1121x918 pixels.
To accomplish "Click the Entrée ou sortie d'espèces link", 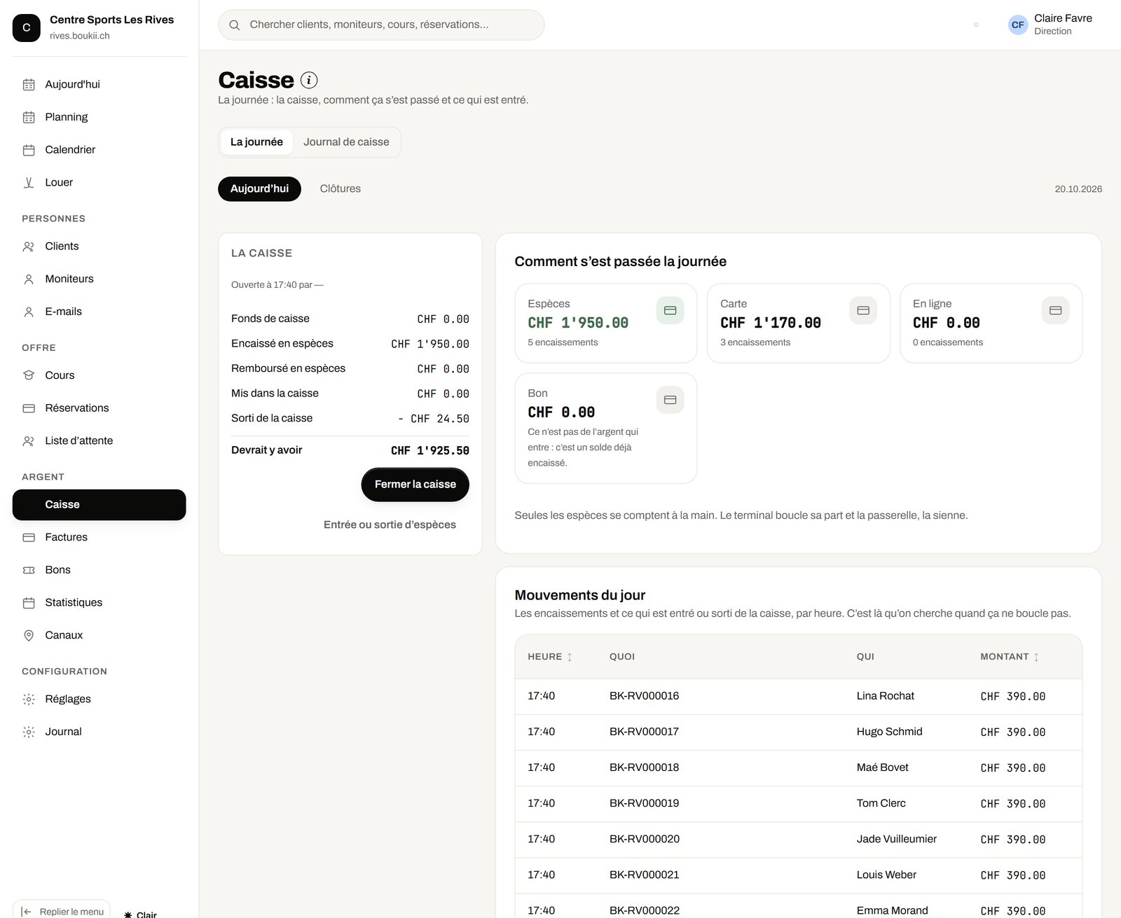I will [x=390, y=524].
